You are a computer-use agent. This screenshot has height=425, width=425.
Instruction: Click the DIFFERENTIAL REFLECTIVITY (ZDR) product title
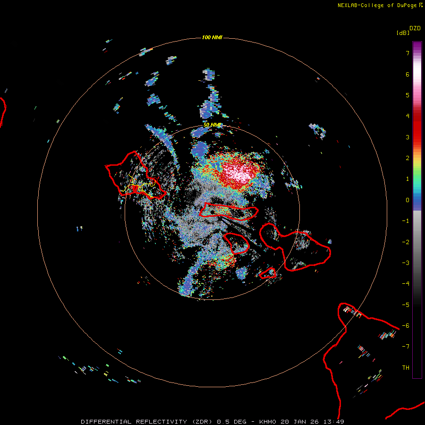146,422
